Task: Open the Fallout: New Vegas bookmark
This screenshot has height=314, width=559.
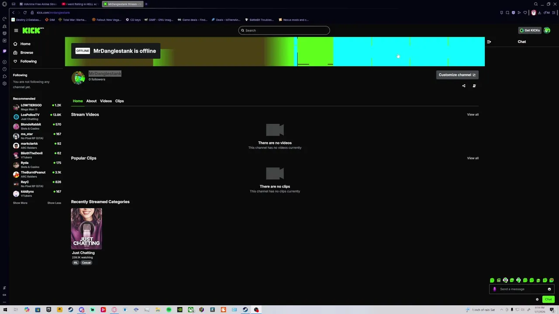Action: [x=107, y=20]
